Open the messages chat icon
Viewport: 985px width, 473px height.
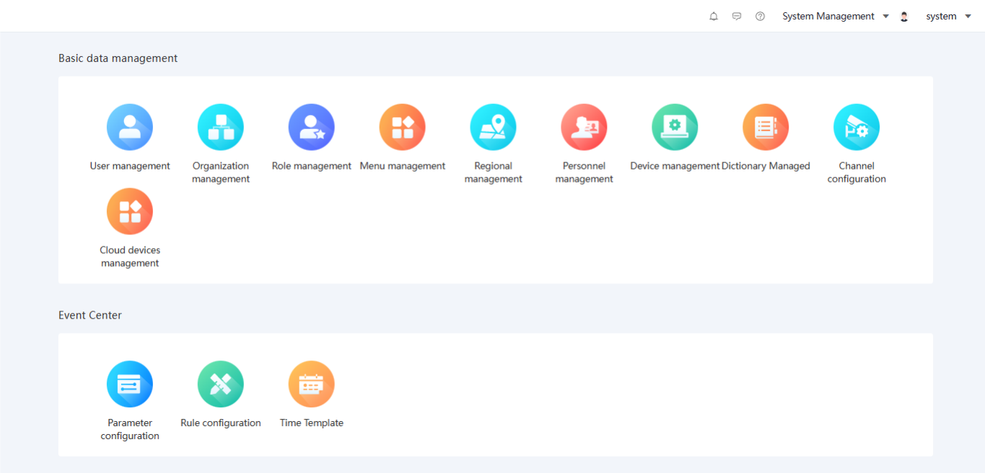point(737,17)
